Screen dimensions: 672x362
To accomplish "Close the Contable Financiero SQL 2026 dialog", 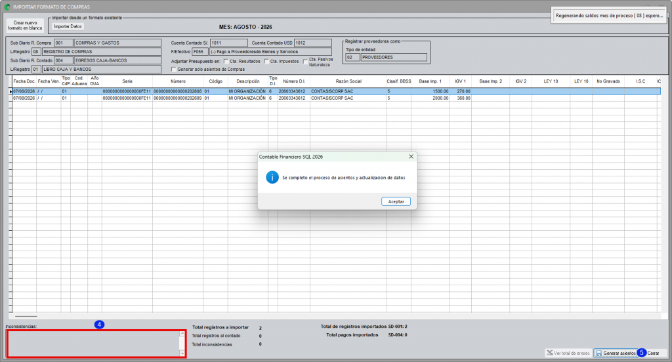I will [x=411, y=156].
